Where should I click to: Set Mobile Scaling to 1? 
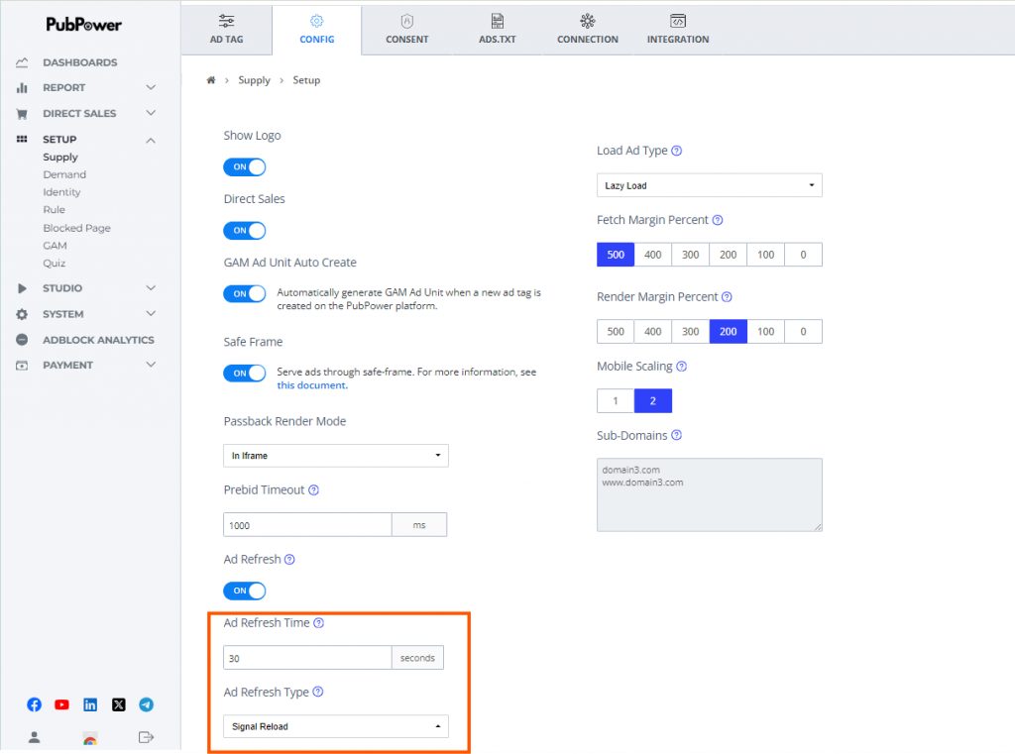coord(615,401)
